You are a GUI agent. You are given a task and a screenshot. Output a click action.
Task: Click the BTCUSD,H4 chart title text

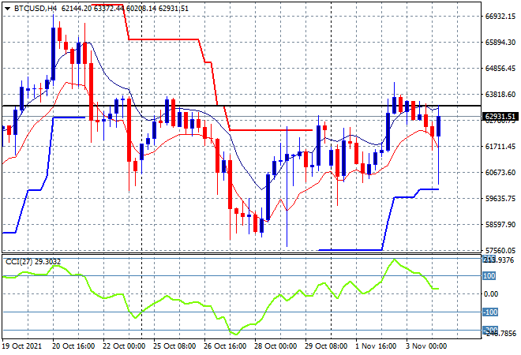click(x=36, y=9)
